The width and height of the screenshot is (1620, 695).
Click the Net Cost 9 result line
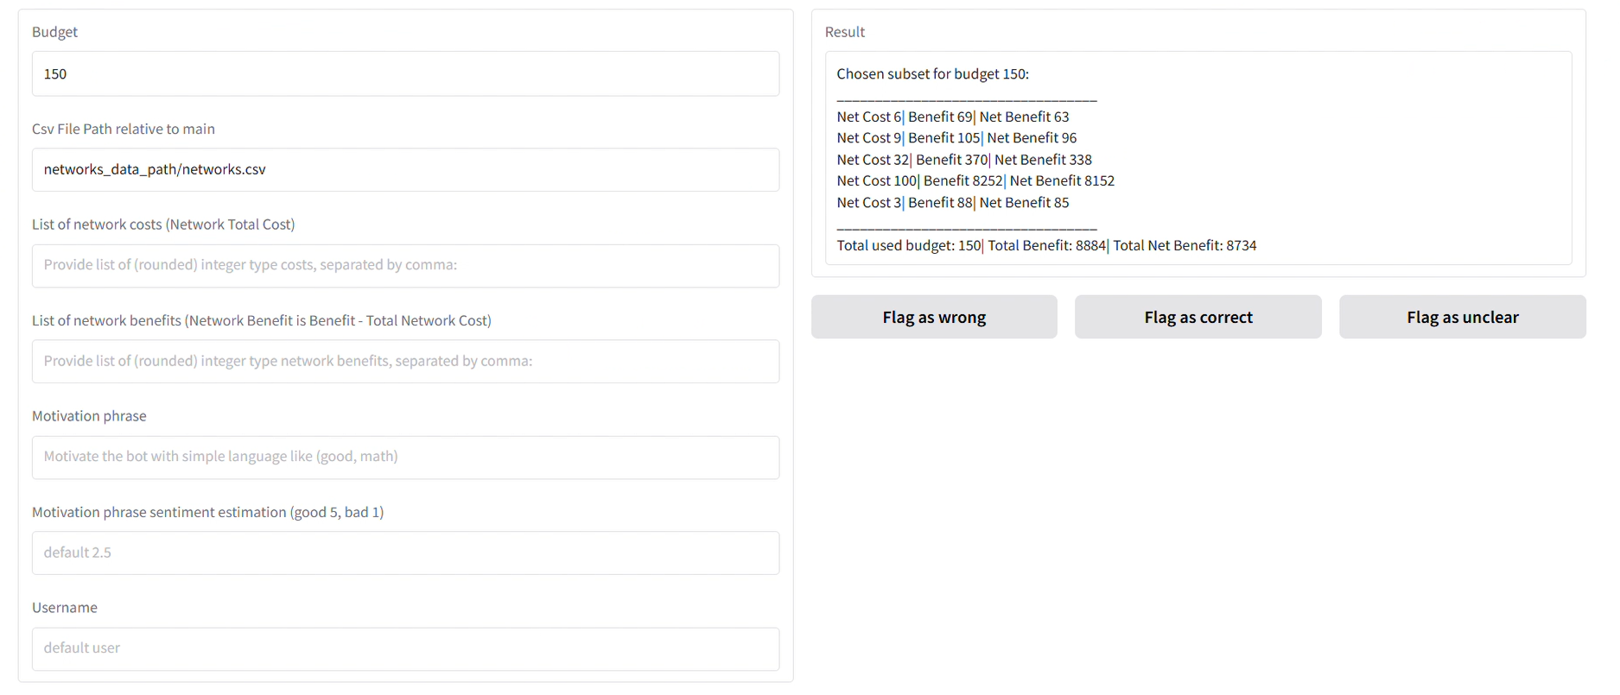pos(956,138)
